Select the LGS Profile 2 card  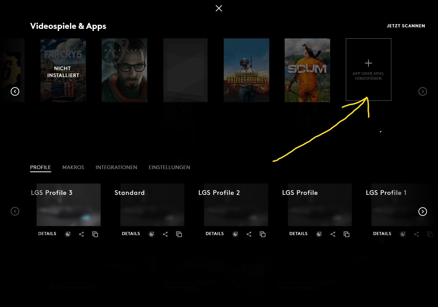236,205
